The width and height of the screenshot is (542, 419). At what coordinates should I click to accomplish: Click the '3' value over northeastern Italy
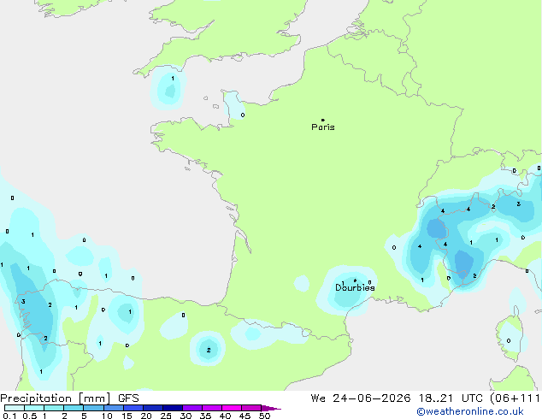519,204
